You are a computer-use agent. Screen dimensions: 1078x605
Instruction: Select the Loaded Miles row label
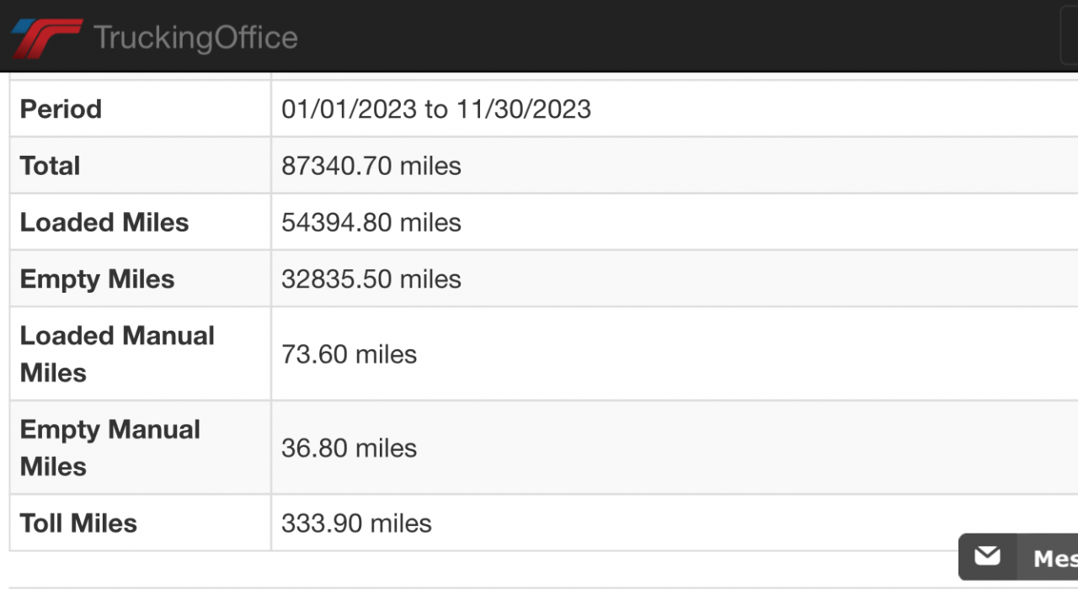[x=104, y=222]
